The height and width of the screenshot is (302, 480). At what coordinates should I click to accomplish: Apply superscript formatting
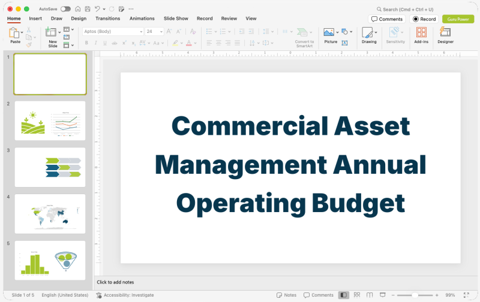click(124, 43)
